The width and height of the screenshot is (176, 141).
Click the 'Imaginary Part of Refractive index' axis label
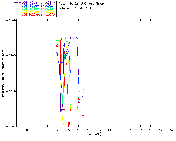[3, 73]
